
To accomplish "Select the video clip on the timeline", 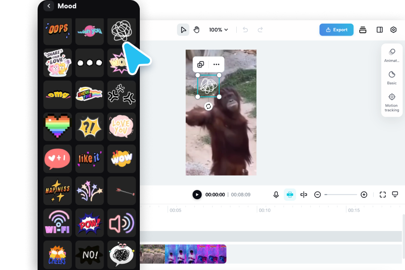I will point(183,254).
